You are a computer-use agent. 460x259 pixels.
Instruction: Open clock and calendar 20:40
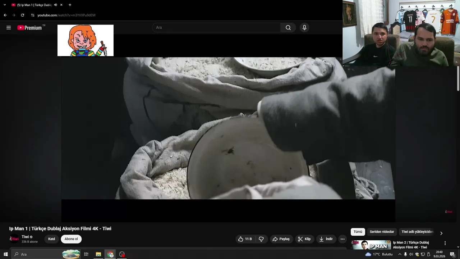point(439,254)
